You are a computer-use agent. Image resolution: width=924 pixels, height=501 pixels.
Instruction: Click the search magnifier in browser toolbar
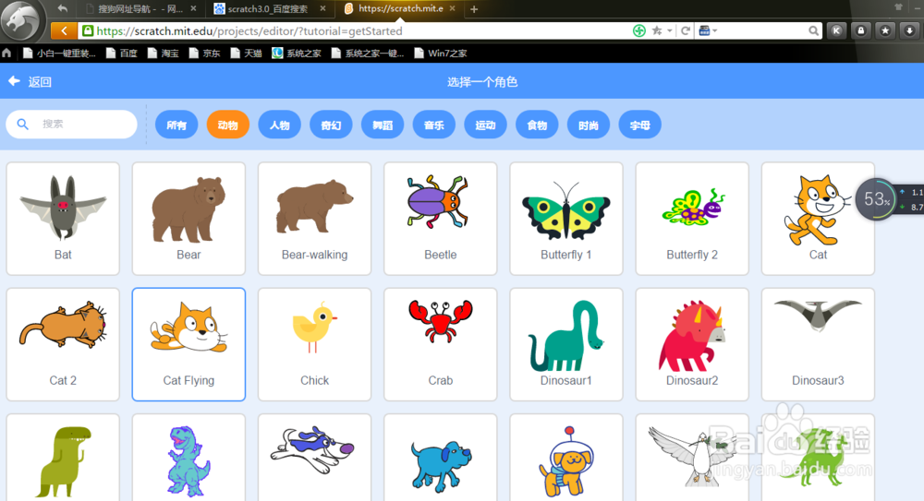click(813, 30)
